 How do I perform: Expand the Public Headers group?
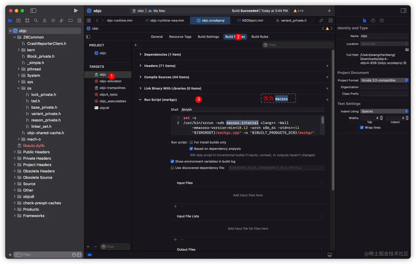click(15, 152)
